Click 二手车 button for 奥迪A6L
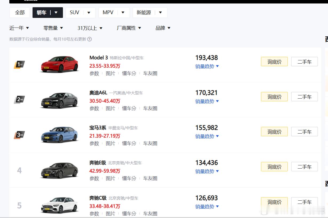This screenshot has height=218, width=328. 305,97
